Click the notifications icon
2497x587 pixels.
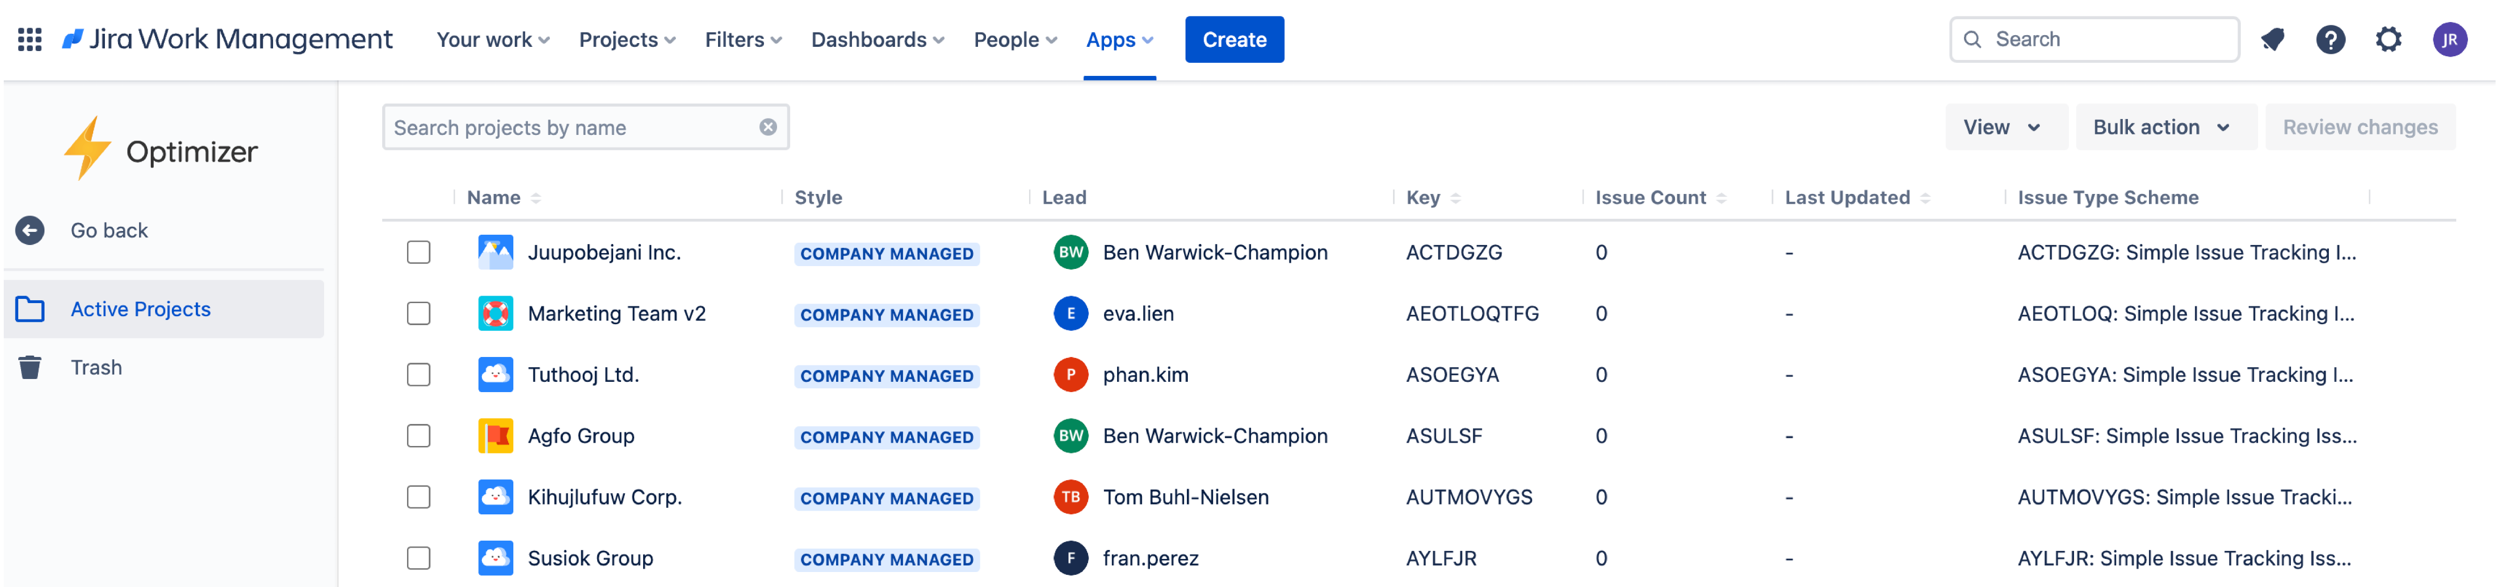(2272, 40)
